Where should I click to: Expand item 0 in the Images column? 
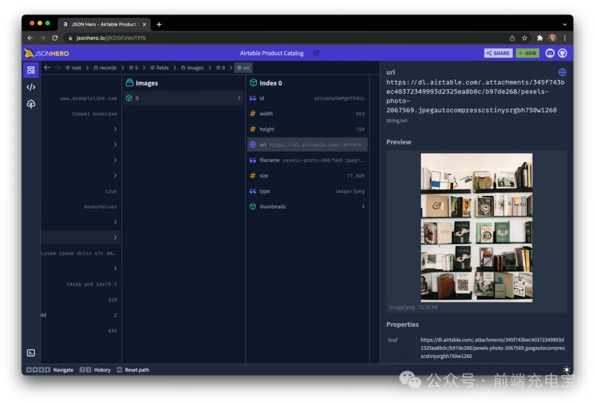coord(239,98)
